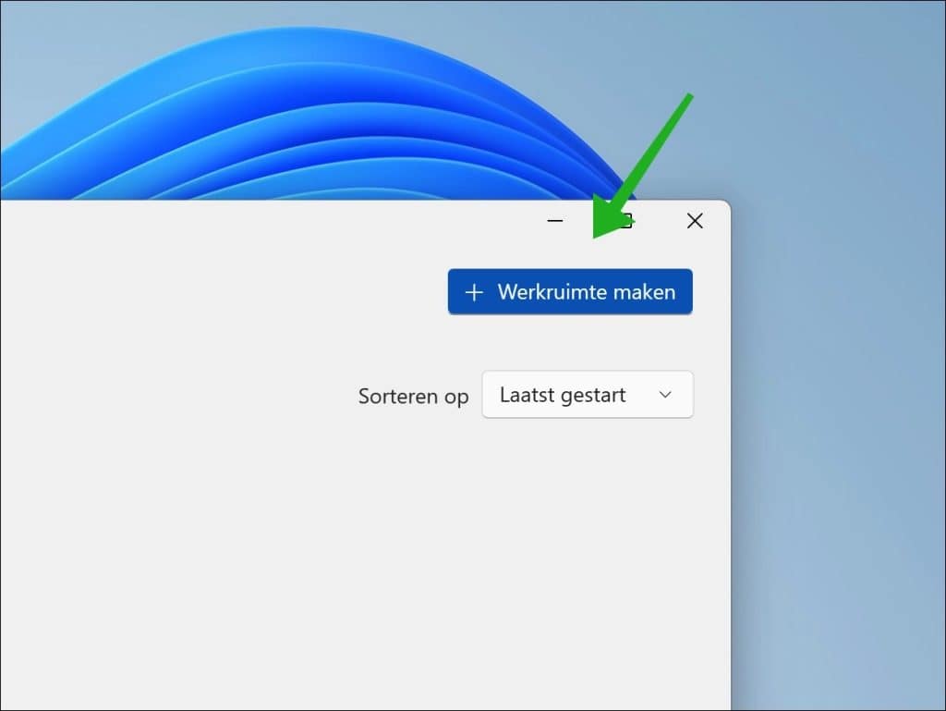The height and width of the screenshot is (711, 946).
Task: Click the Sorteren op label
Action: coord(413,397)
